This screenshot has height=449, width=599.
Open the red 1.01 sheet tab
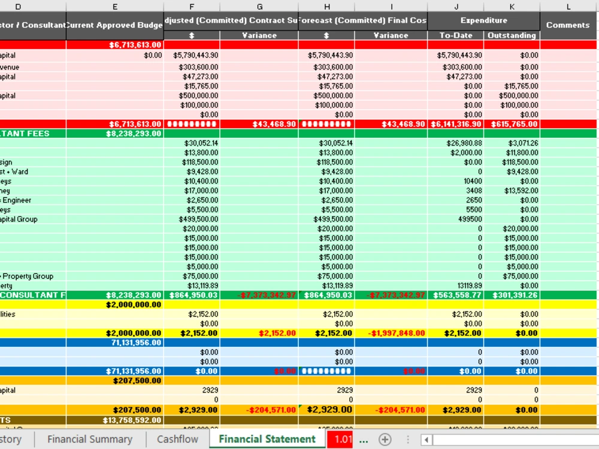341,439
